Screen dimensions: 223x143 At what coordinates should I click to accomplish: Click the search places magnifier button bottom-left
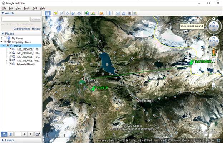[x=4, y=134]
